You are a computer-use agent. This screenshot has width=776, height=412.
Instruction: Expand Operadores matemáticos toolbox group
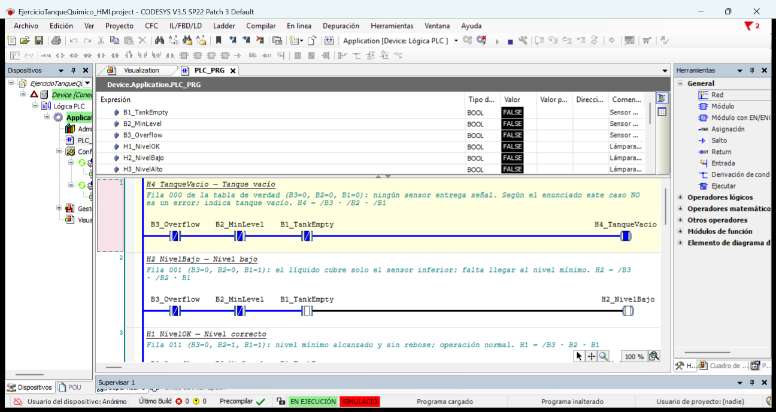coord(680,208)
